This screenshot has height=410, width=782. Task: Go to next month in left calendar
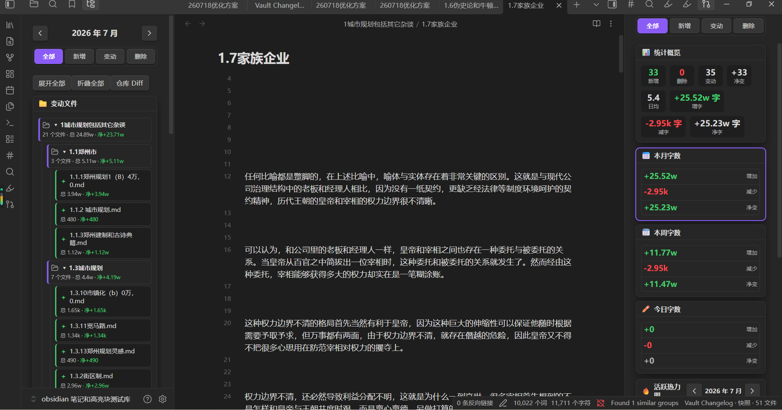coord(149,33)
